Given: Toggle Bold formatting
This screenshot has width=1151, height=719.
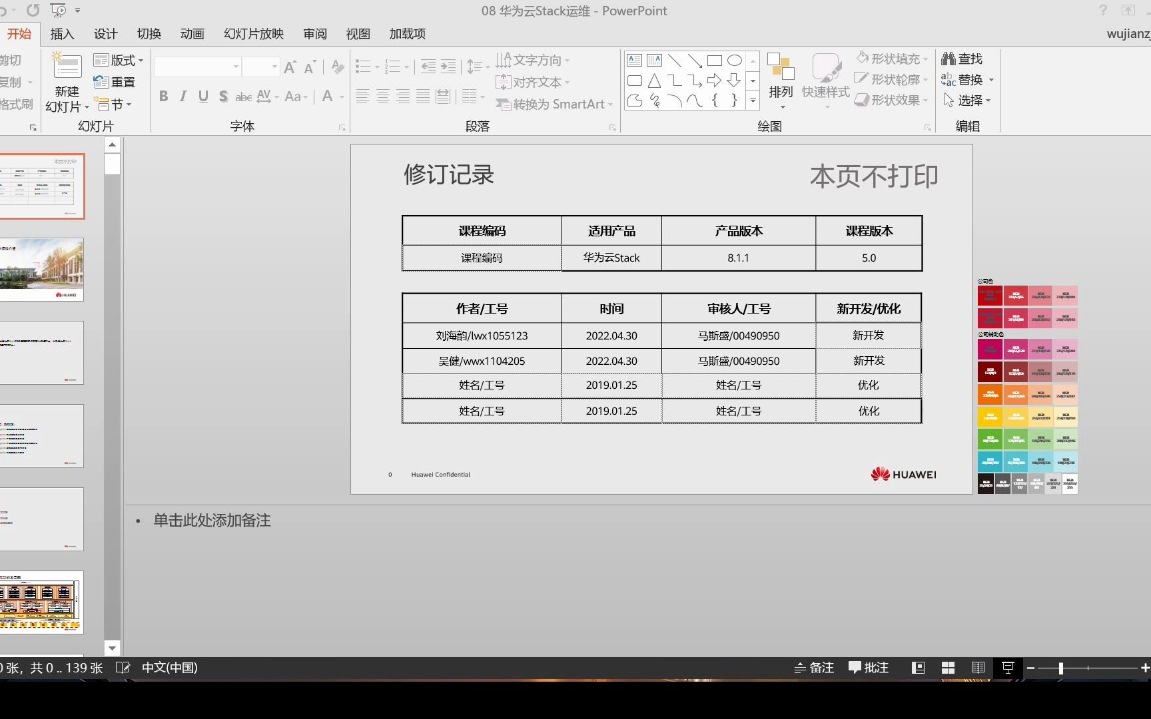Looking at the screenshot, I should (163, 97).
